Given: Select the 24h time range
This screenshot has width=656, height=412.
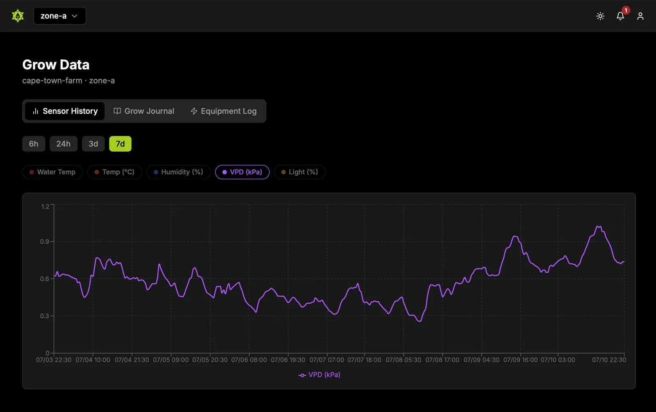Looking at the screenshot, I should tap(64, 144).
